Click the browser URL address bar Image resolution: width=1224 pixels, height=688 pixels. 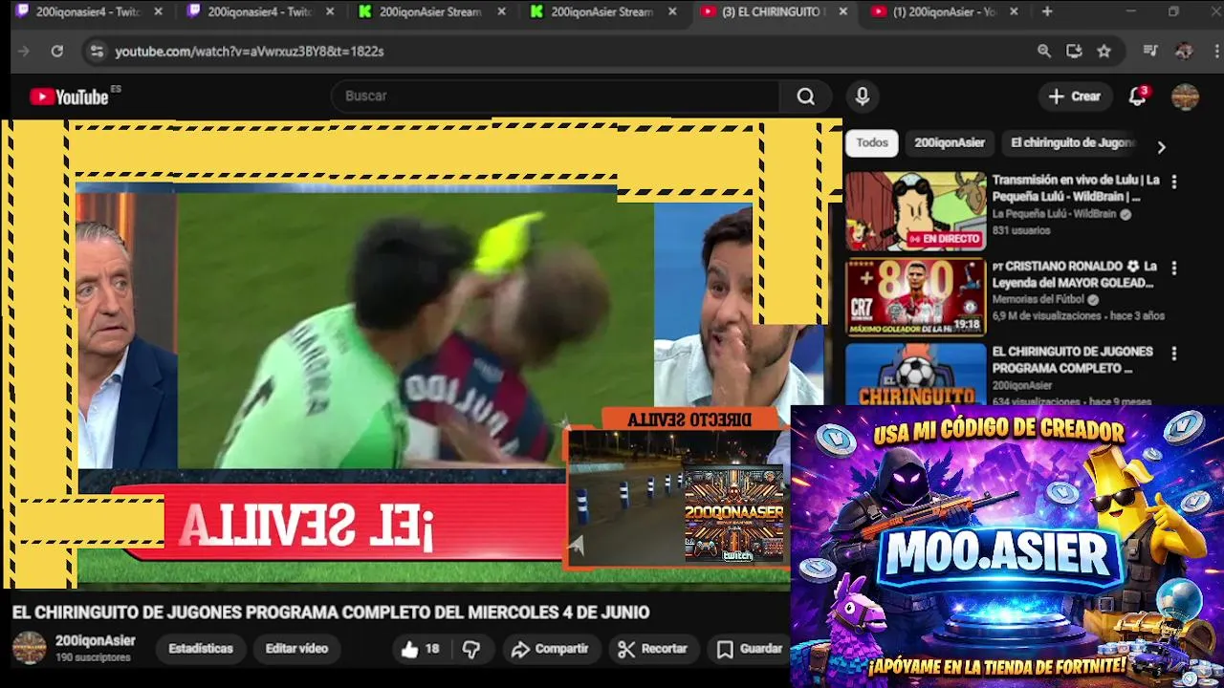click(x=564, y=52)
